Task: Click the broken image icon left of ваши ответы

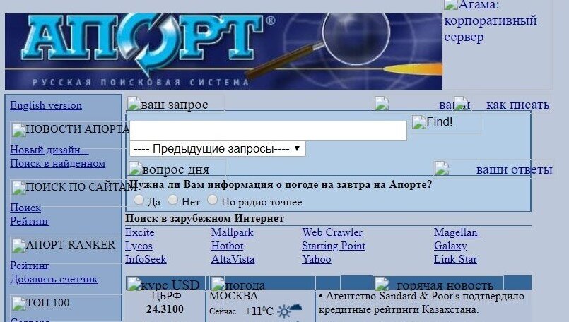Action: click(x=442, y=169)
